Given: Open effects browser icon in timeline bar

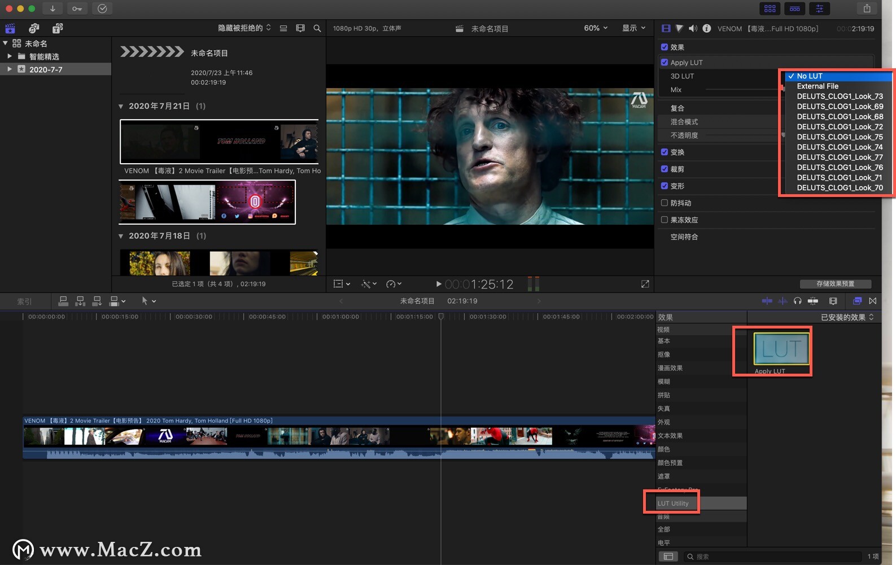Looking at the screenshot, I should pos(857,301).
